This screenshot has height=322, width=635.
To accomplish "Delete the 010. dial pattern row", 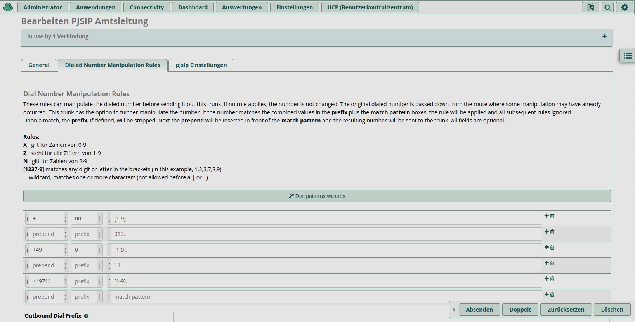I will click(x=552, y=232).
